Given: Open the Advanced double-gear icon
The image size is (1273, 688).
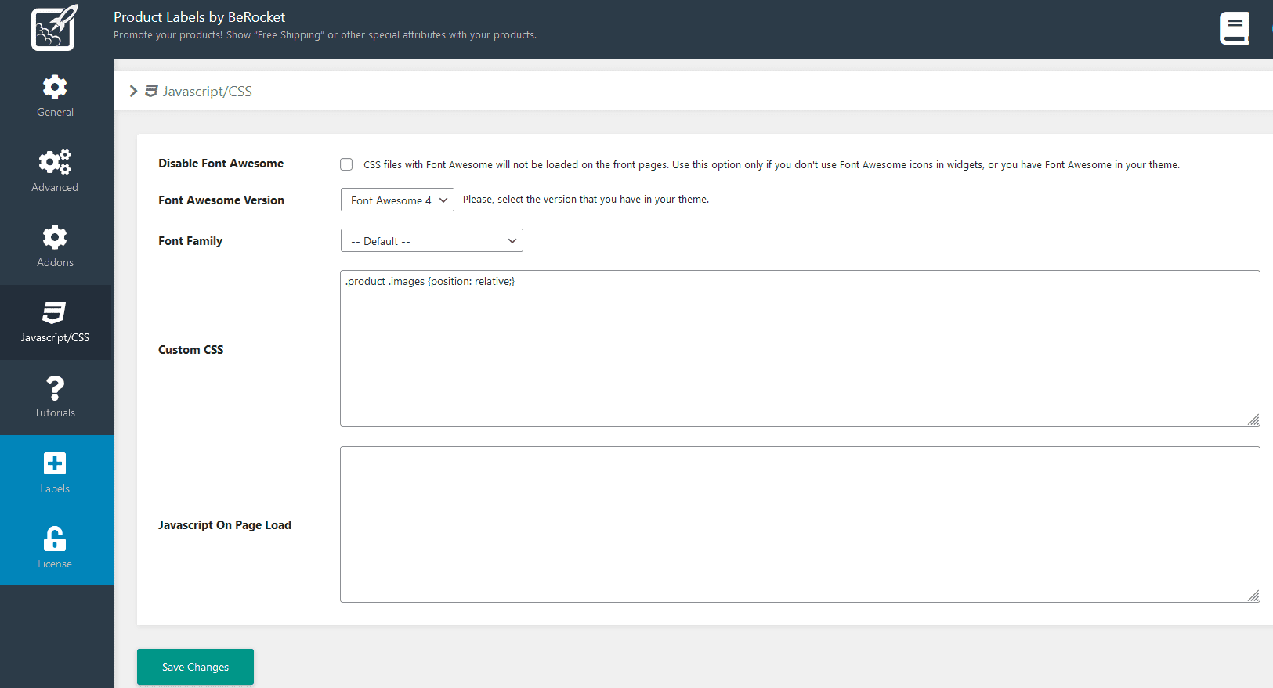Looking at the screenshot, I should [x=55, y=162].
